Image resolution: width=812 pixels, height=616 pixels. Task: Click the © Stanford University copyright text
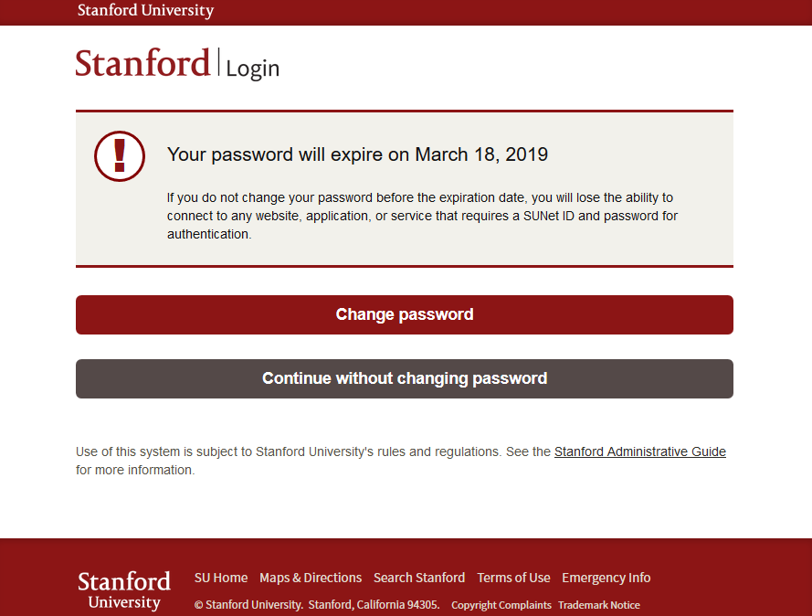point(248,605)
